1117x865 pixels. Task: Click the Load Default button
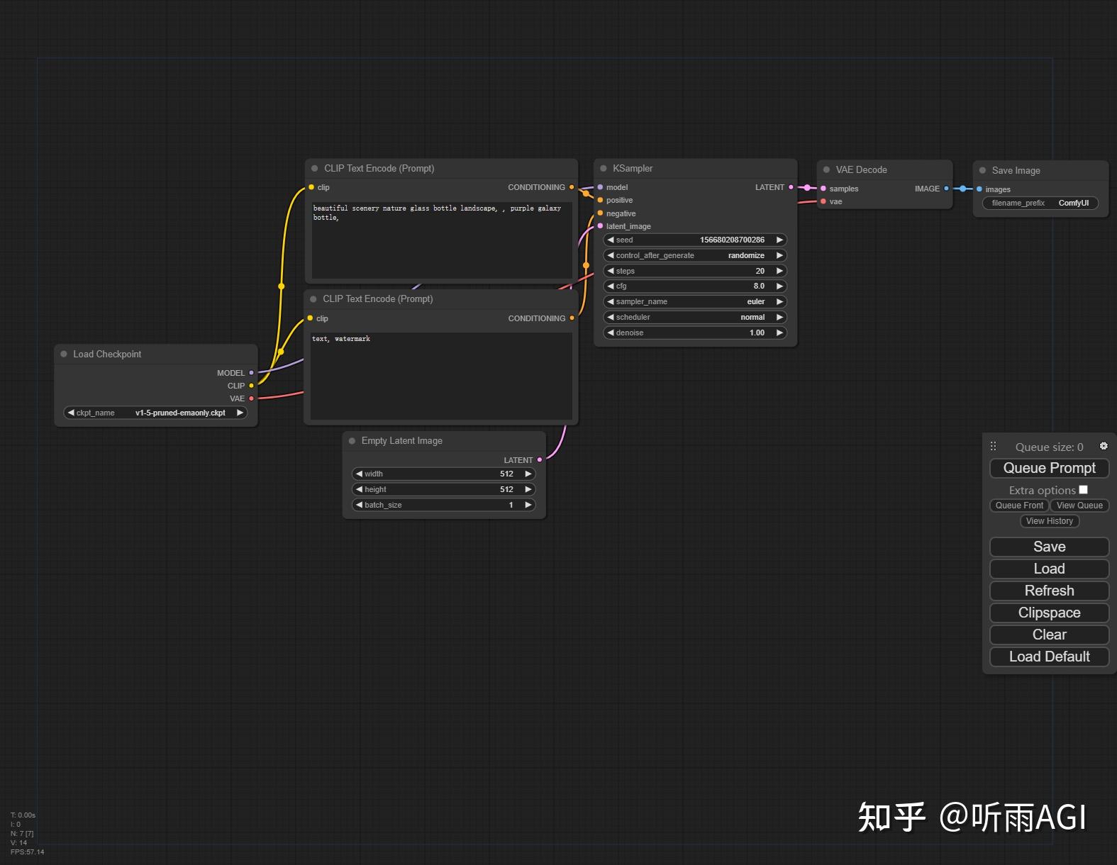coord(1049,657)
